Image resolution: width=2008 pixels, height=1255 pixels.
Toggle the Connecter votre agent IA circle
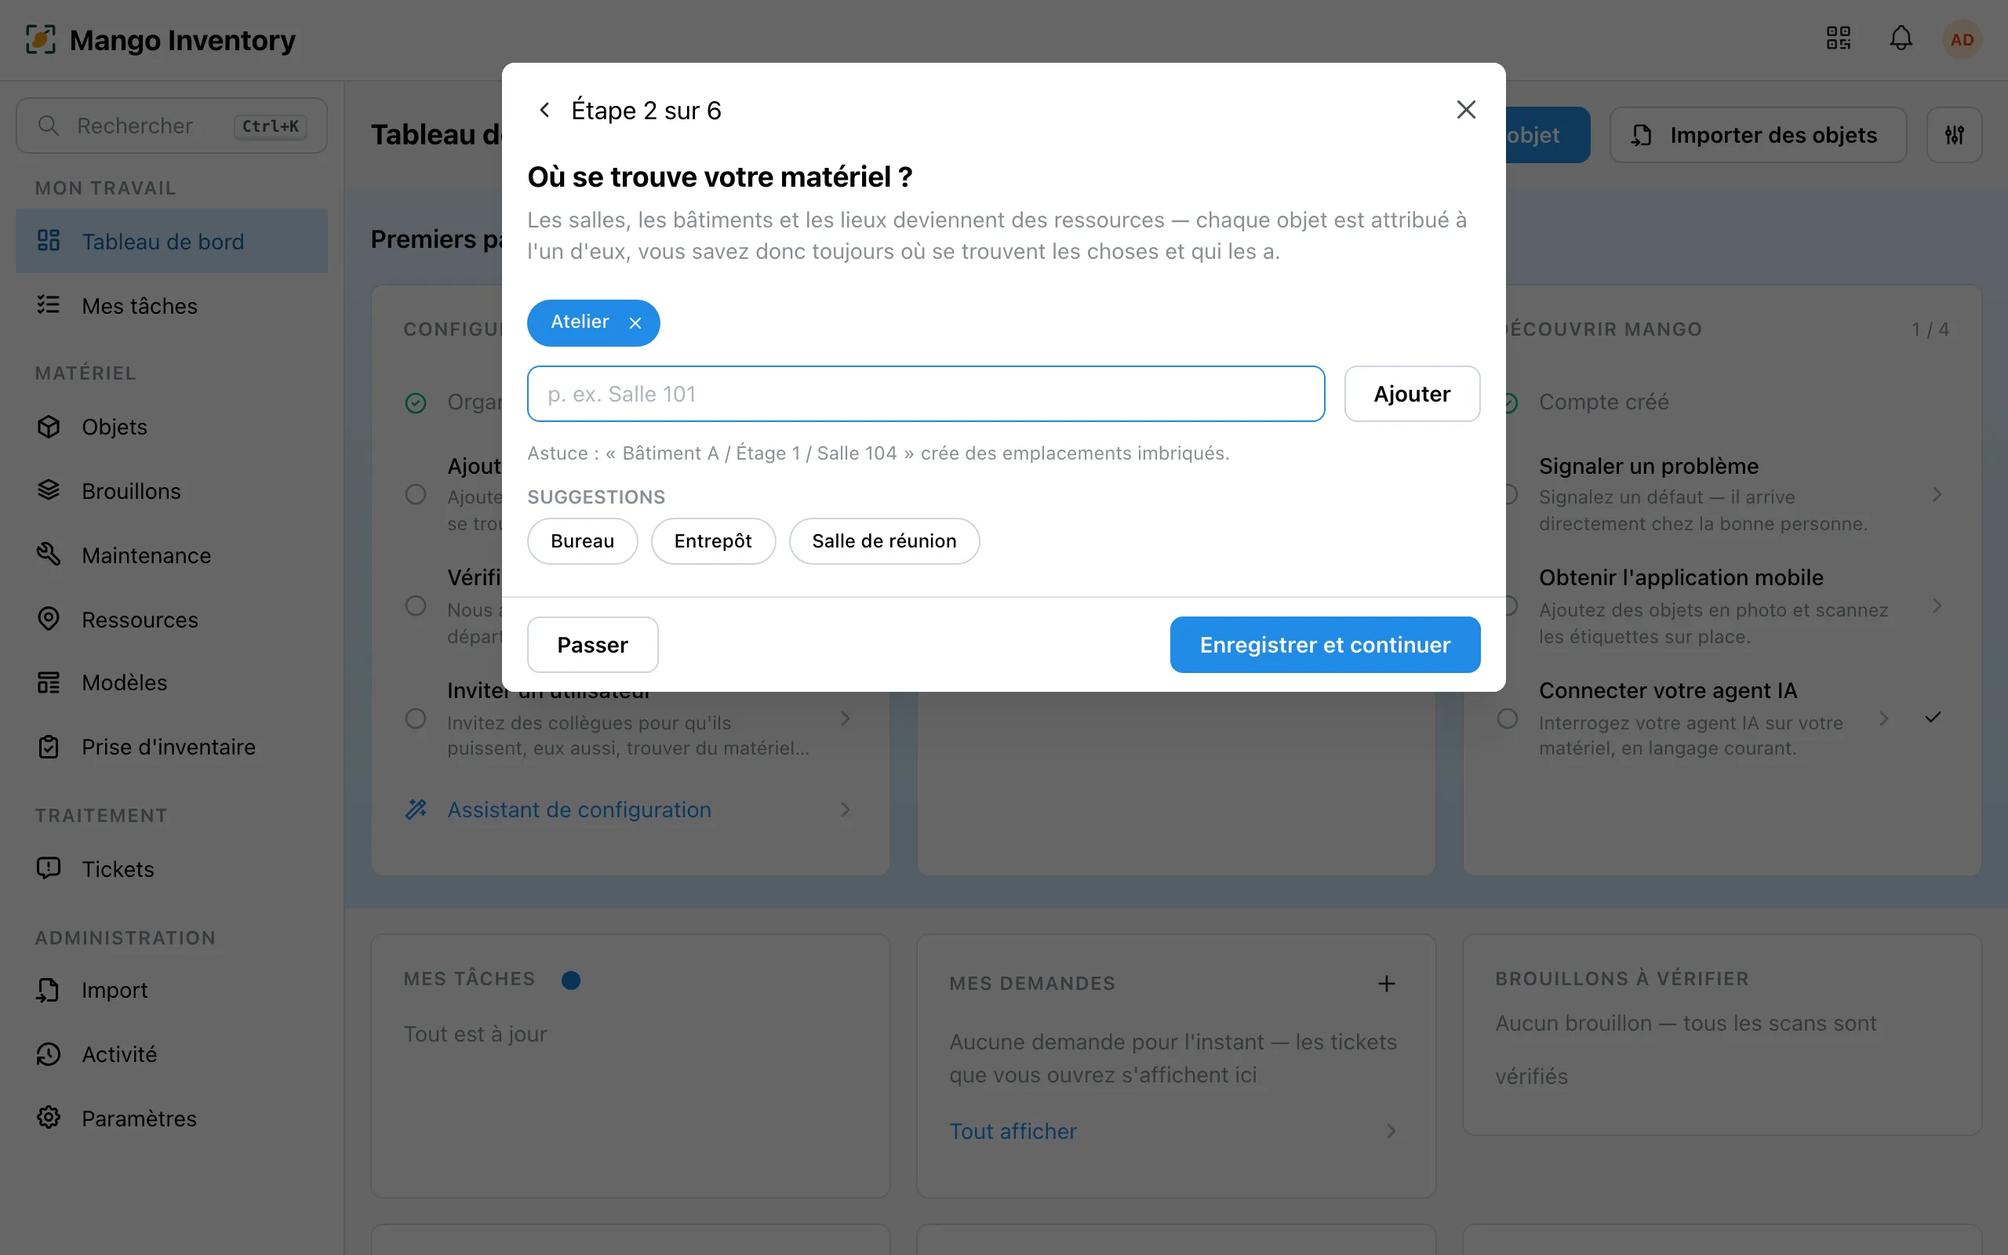1508,718
